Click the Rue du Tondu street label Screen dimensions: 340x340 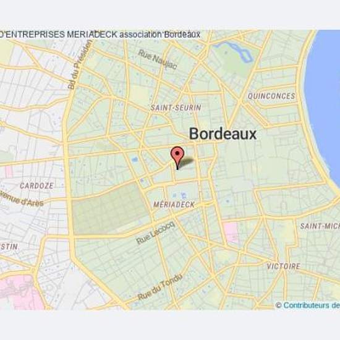pos(160,287)
